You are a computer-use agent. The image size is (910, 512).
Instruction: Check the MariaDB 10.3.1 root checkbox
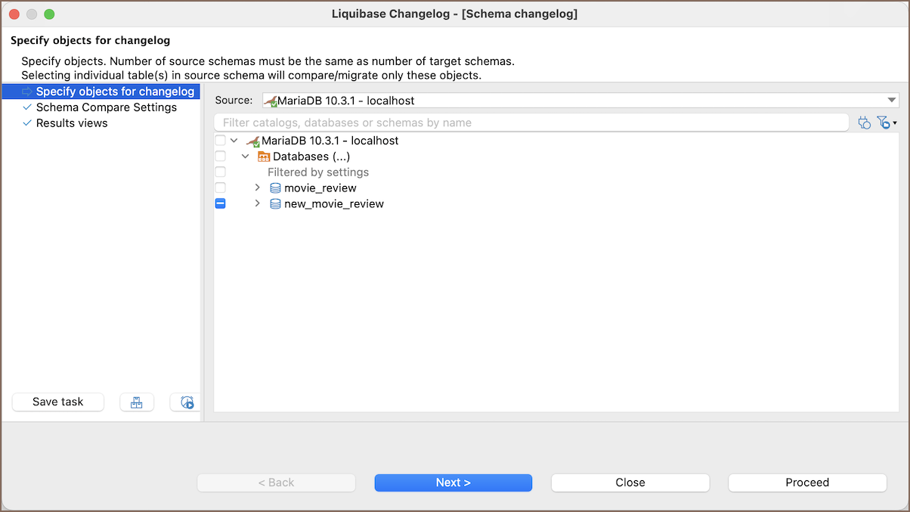[x=221, y=141]
